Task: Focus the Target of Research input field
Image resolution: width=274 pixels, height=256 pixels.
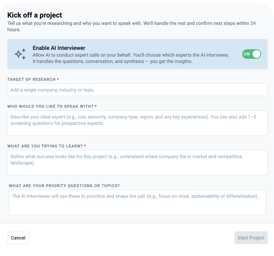Action: (137, 90)
